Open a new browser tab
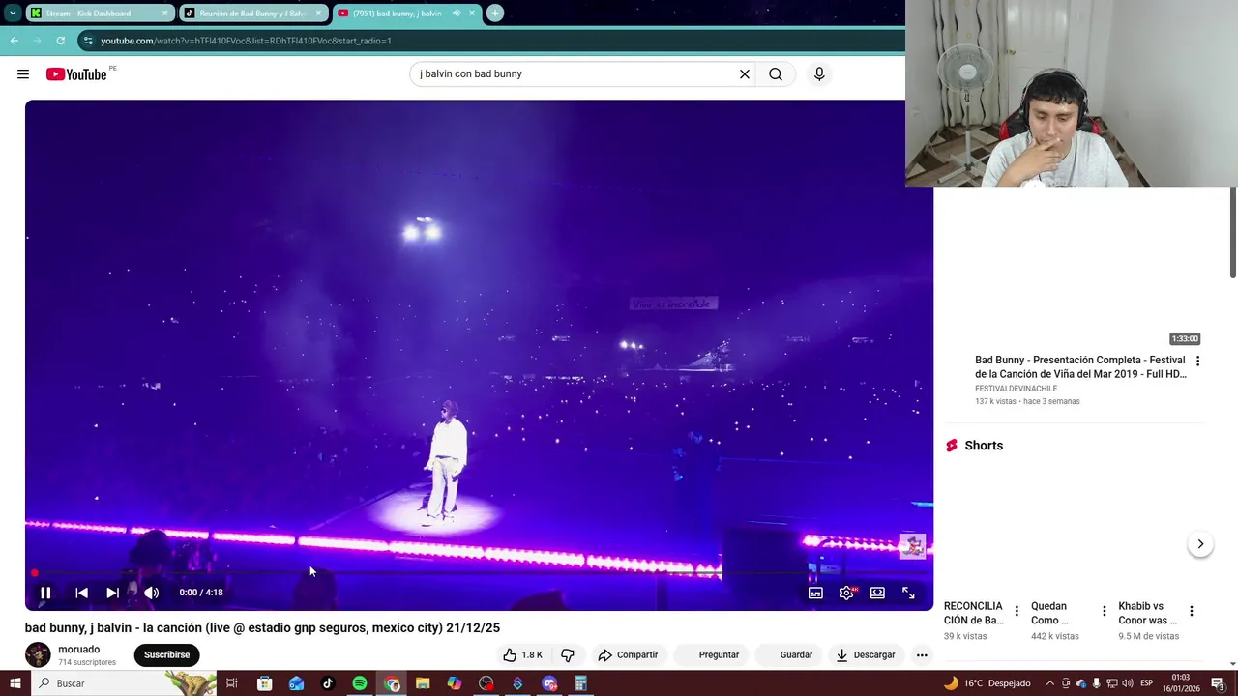This screenshot has height=696, width=1238. (x=494, y=14)
